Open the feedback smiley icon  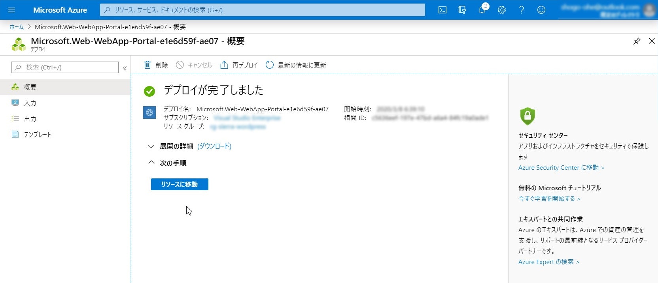(x=541, y=10)
